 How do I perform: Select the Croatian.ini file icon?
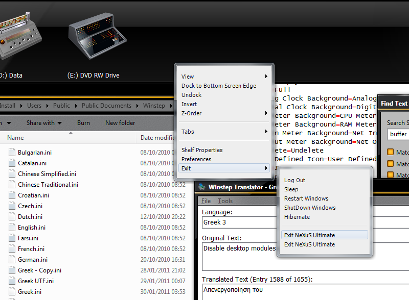click(x=12, y=195)
